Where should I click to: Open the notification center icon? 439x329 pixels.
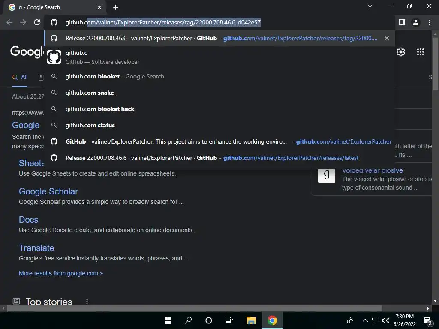click(x=427, y=321)
